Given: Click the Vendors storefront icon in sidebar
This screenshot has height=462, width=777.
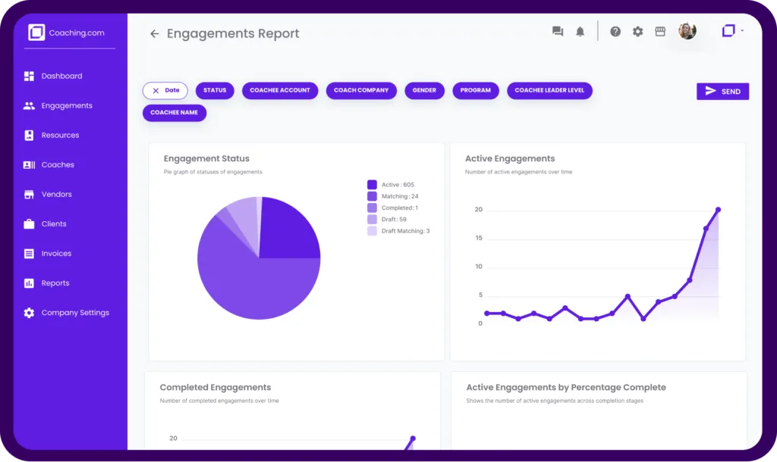Looking at the screenshot, I should 29,194.
